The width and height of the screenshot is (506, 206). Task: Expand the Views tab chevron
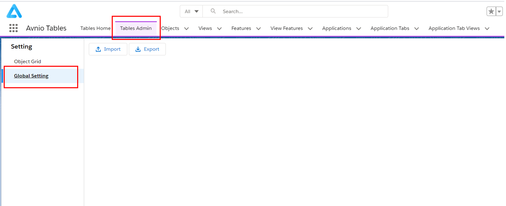pyautogui.click(x=219, y=29)
